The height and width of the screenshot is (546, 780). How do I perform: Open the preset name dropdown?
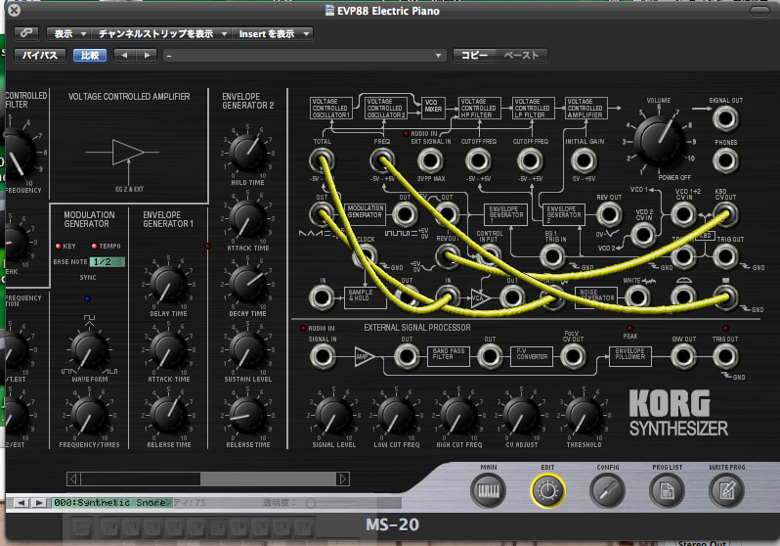(x=304, y=56)
